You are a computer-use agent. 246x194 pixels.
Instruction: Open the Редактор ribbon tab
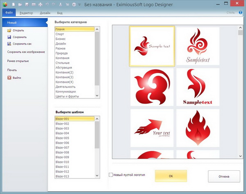(x=27, y=13)
